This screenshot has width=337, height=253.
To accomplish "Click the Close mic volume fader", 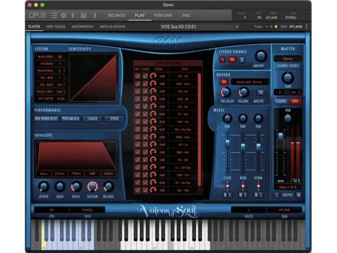I will pos(227,142).
